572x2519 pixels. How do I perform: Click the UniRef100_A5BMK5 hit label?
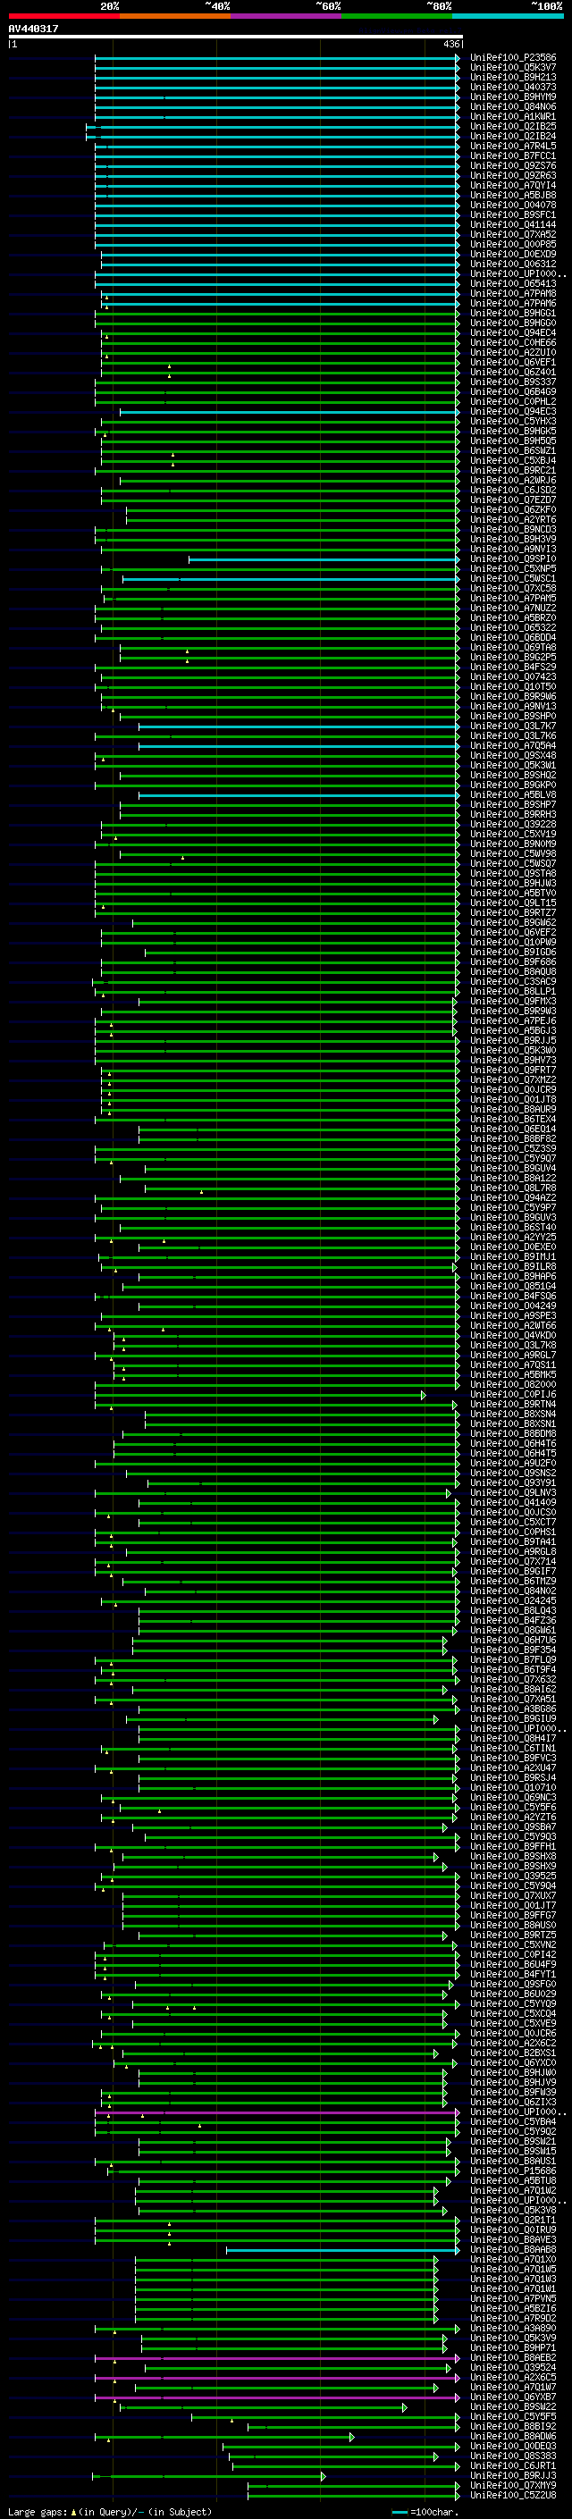(x=513, y=1374)
